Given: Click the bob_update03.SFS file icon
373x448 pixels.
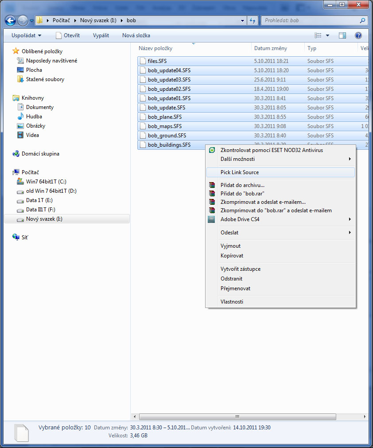Looking at the screenshot, I should coord(143,79).
